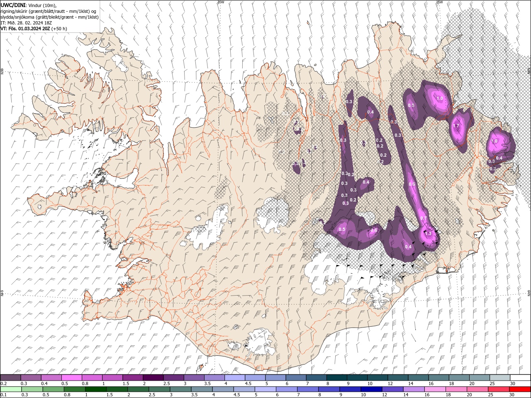Select the pure red 30 swatch in lower legend row
The width and height of the screenshot is (531, 398).
click(x=520, y=389)
